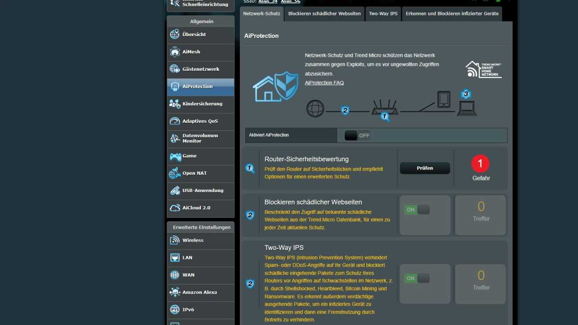The image size is (578, 325).
Task: Click the Gästenetzwerk icon
Action: tap(175, 69)
